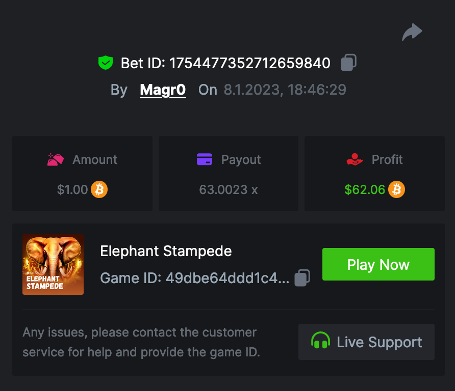Image resolution: width=455 pixels, height=391 pixels.
Task: Click the purple Payout card icon
Action: (x=205, y=159)
